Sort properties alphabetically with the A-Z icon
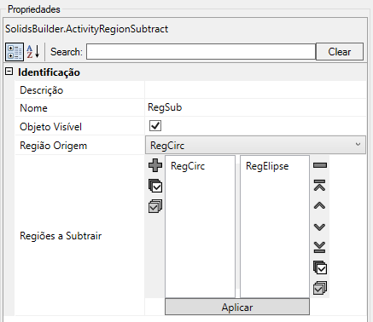This screenshot has width=373, height=322. pos(33,52)
